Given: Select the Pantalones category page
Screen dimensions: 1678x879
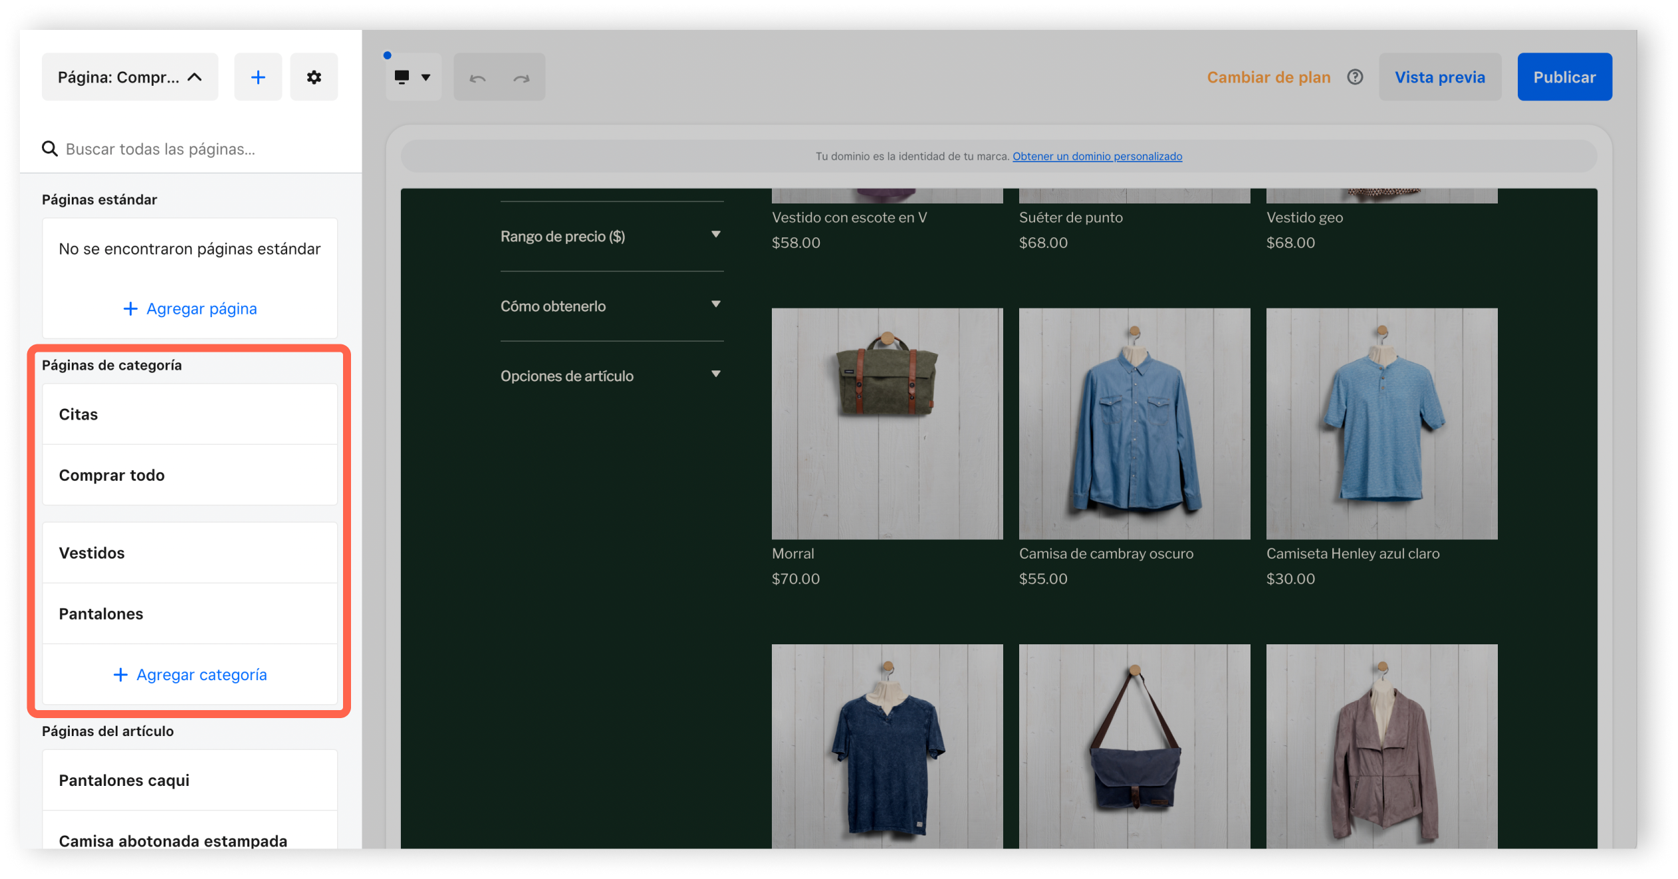Looking at the screenshot, I should pyautogui.click(x=189, y=614).
